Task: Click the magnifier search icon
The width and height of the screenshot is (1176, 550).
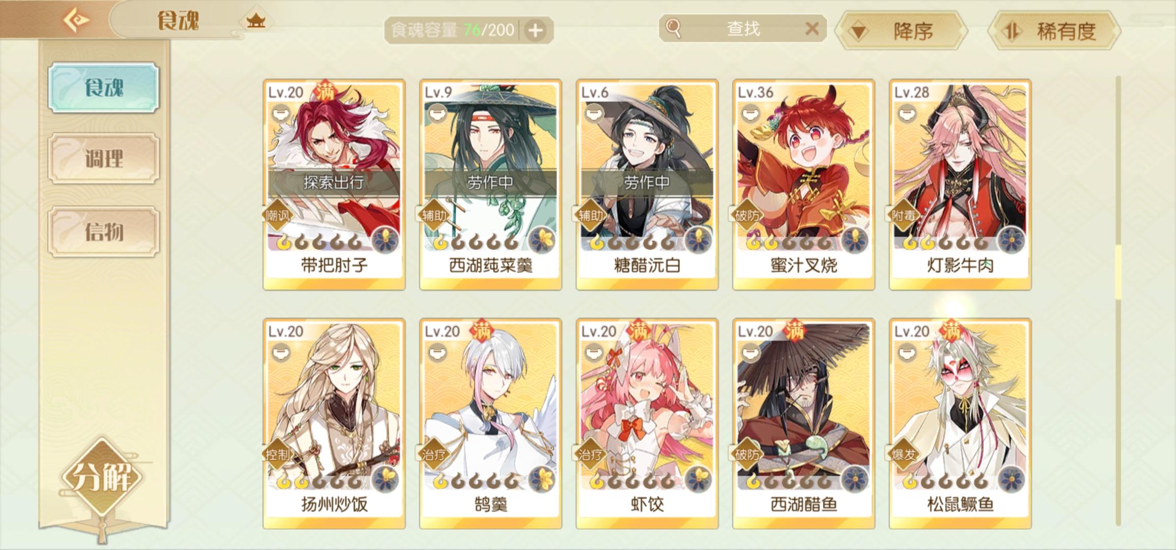Action: tap(674, 29)
